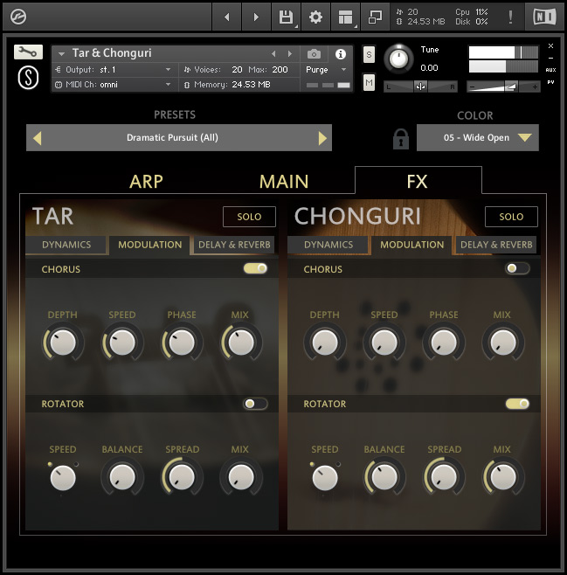This screenshot has height=575, width=567.
Task: Toggle the Tar Chorus switch off
Action: 255,268
